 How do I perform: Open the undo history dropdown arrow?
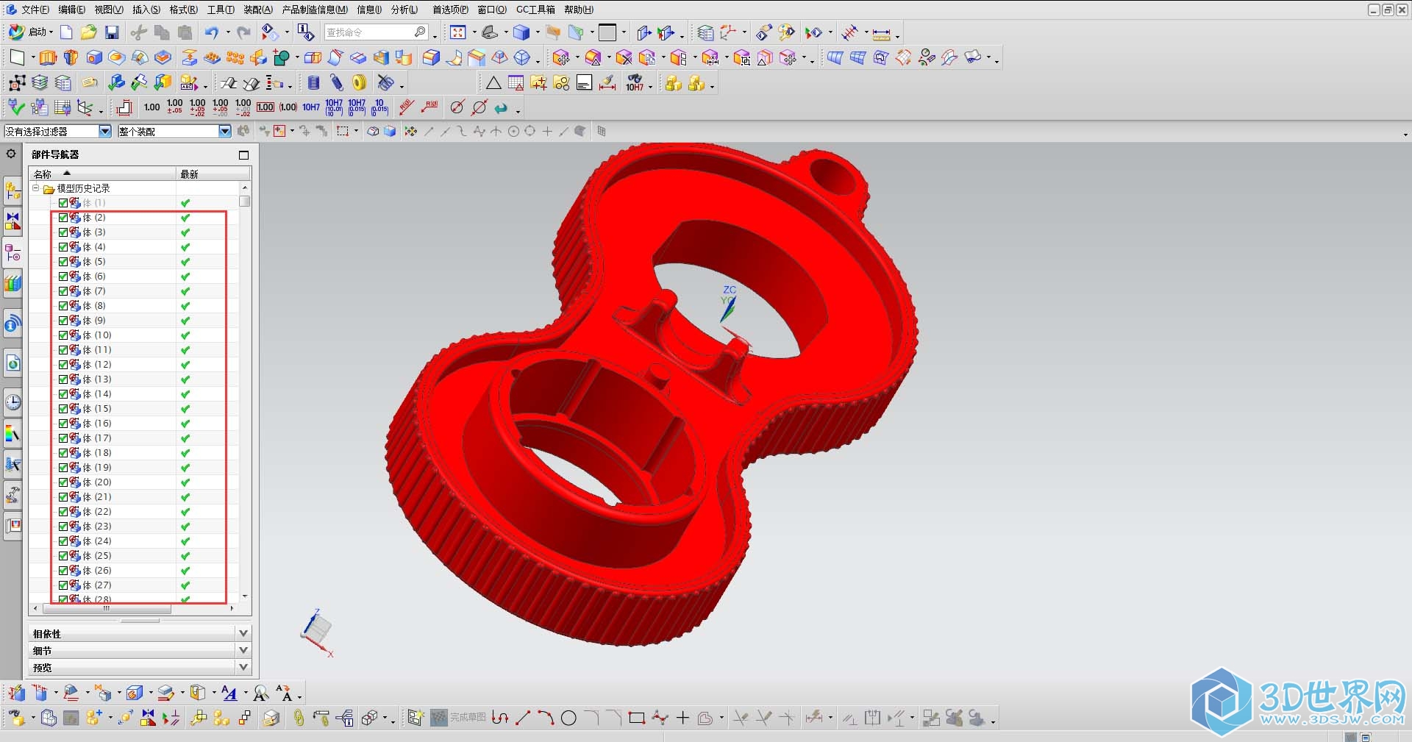pyautogui.click(x=228, y=32)
